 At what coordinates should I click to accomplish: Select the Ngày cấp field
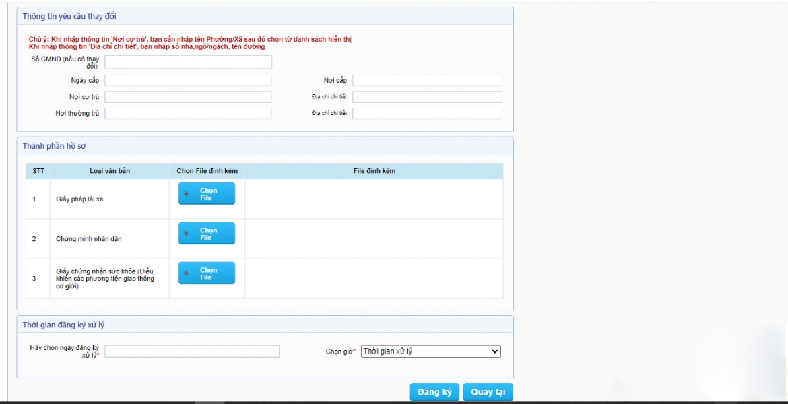(188, 81)
